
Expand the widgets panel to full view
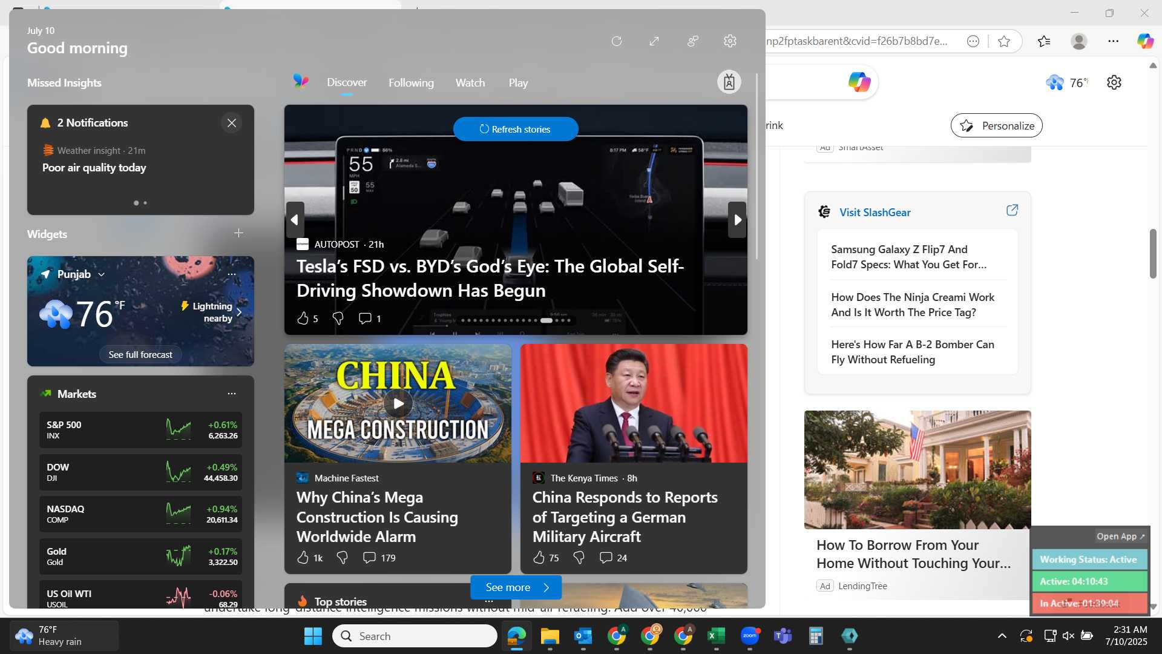654,41
